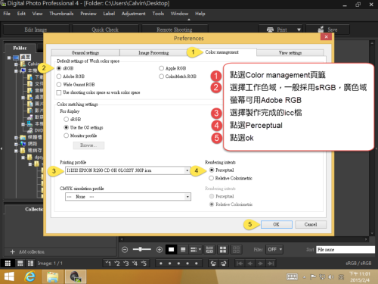Click the horizontal scrollbar below thumbnails

[x=243, y=239]
